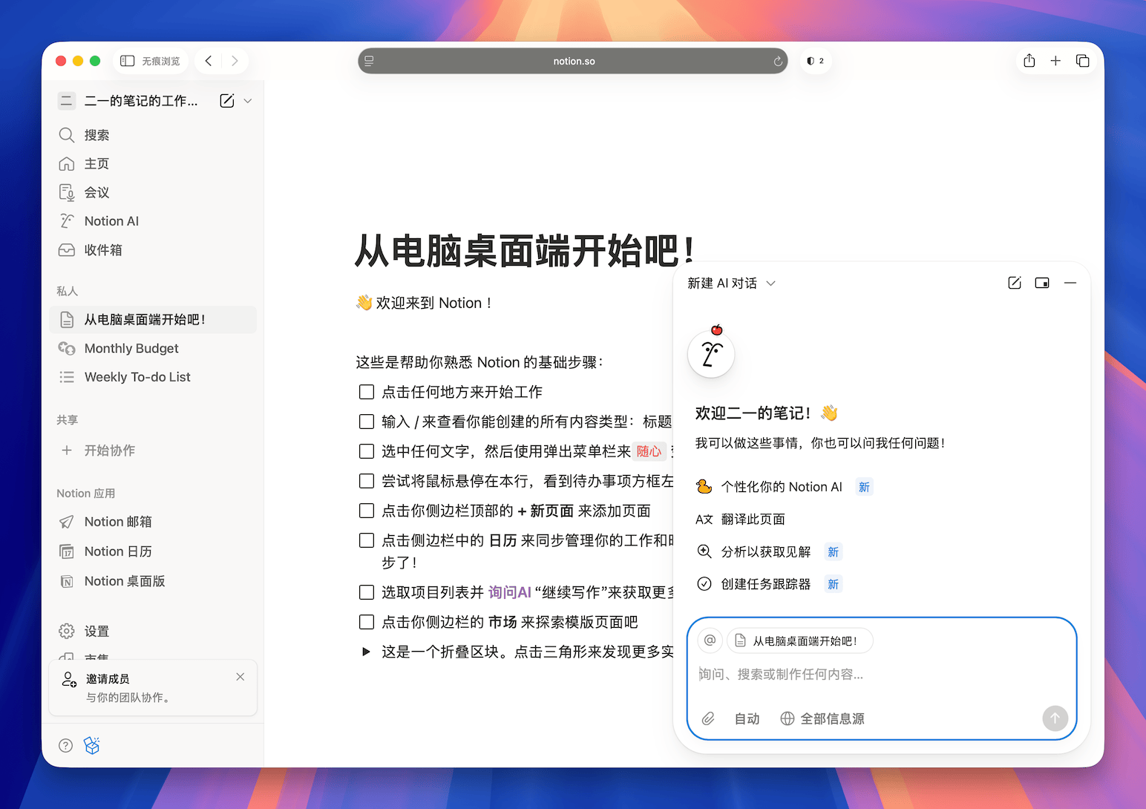Image resolution: width=1146 pixels, height=809 pixels.
Task: Click the compose new page icon in sidebar
Action: point(226,100)
